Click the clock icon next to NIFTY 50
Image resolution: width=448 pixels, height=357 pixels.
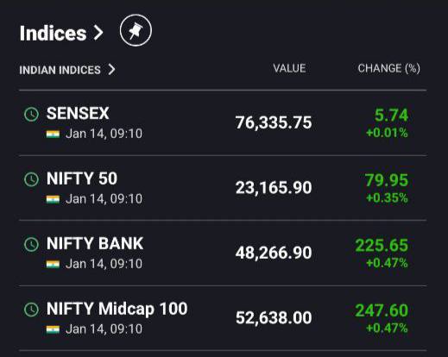click(31, 179)
